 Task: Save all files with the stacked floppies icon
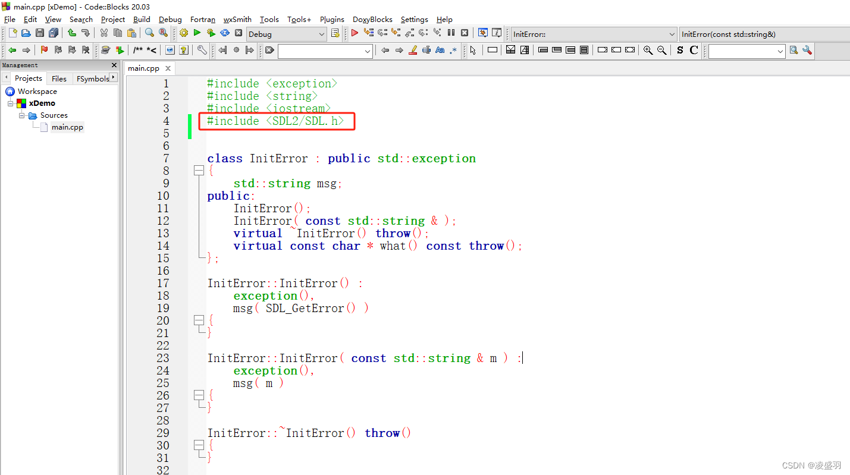[x=54, y=33]
